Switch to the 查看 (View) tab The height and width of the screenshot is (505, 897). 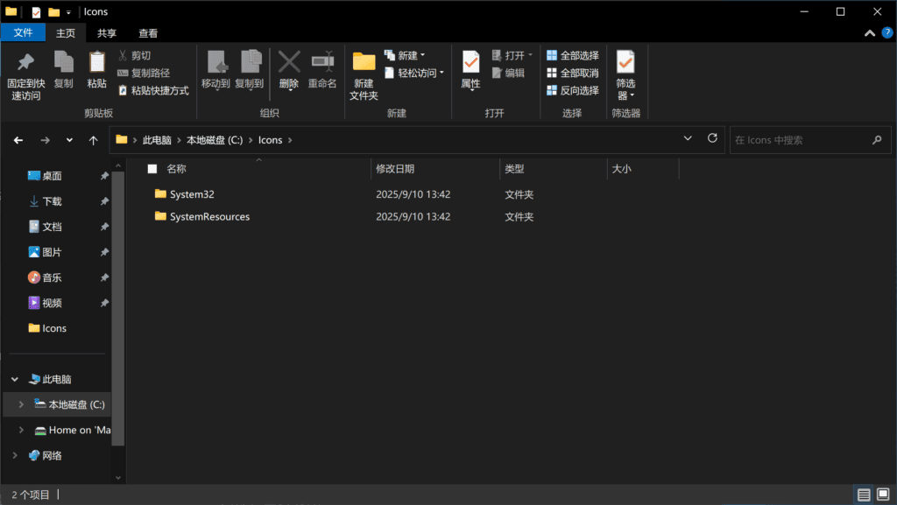147,32
